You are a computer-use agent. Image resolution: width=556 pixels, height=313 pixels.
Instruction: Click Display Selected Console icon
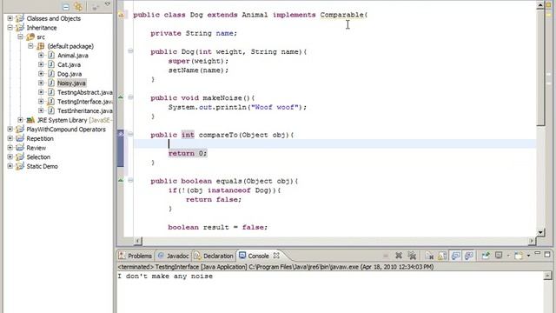499,255
